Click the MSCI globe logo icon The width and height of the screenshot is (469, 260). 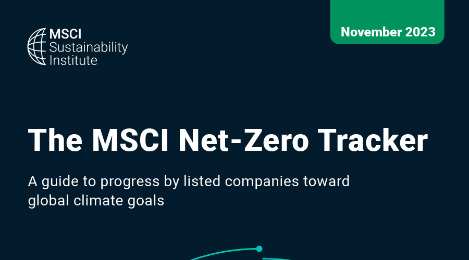click(x=38, y=47)
